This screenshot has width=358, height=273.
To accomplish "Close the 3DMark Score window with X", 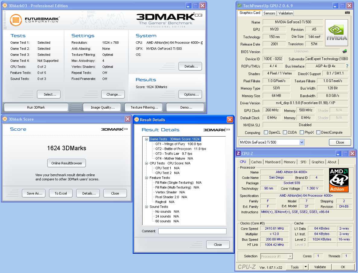I will [x=128, y=119].
